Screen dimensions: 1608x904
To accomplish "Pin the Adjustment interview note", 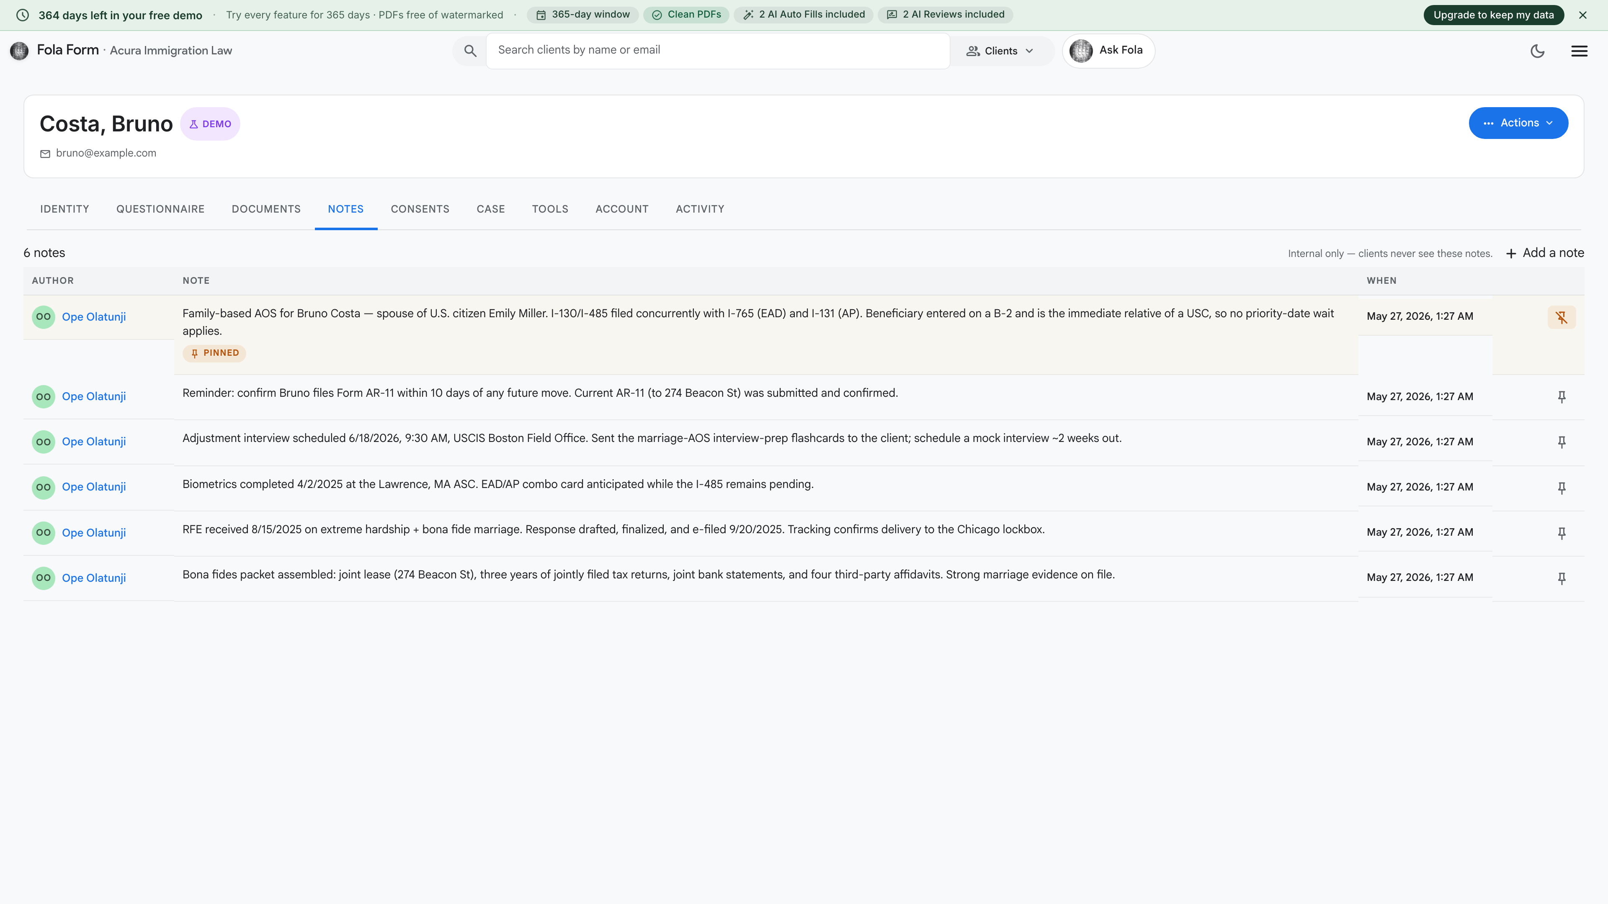I will click(1561, 442).
